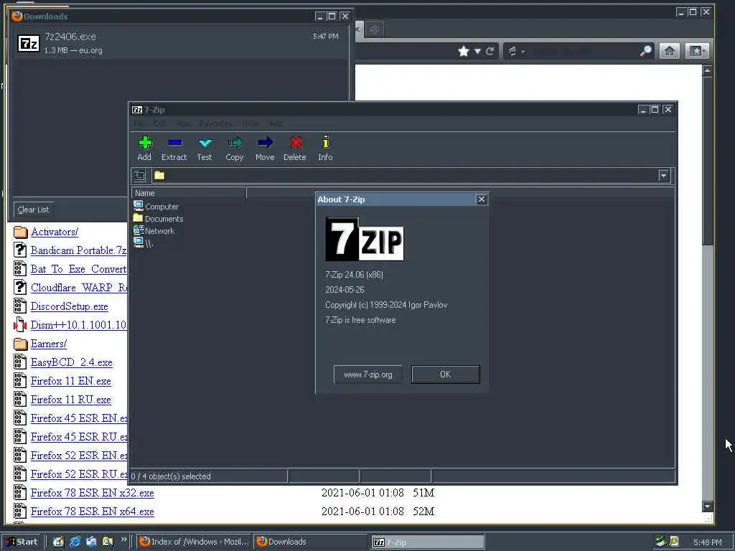
Task: Click the 7z icon of the downloaded file
Action: pos(29,44)
